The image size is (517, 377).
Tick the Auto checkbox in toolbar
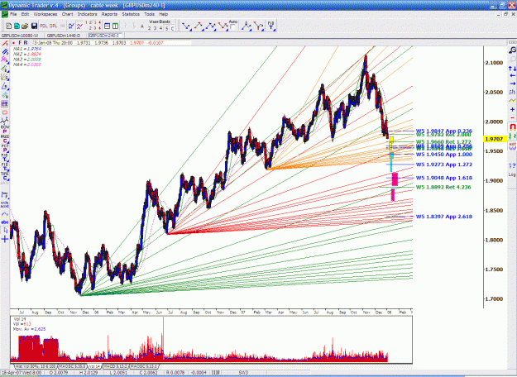(x=232, y=27)
